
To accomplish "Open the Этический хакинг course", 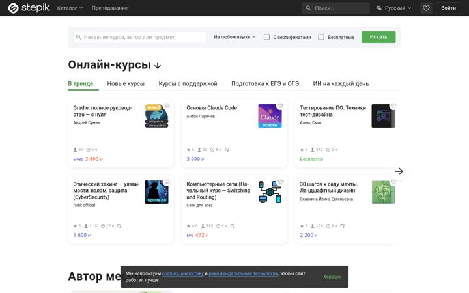I will [106, 190].
